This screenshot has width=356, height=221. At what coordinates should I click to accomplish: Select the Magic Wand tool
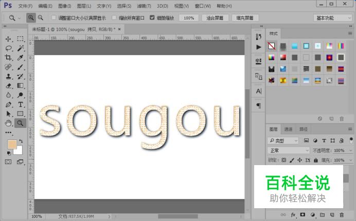21,48
